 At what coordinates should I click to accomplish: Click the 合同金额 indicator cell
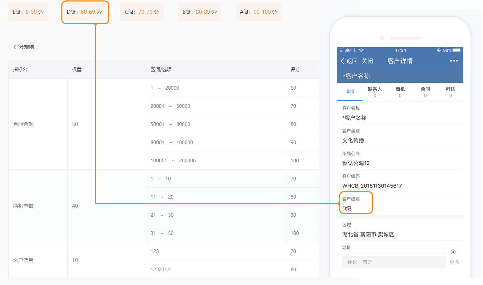coord(38,124)
